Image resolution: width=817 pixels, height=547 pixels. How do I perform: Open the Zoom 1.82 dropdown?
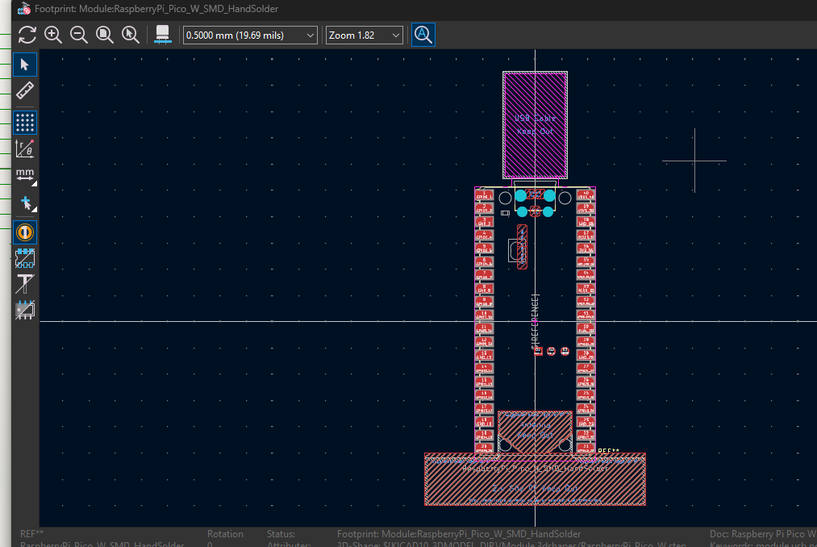pyautogui.click(x=365, y=35)
